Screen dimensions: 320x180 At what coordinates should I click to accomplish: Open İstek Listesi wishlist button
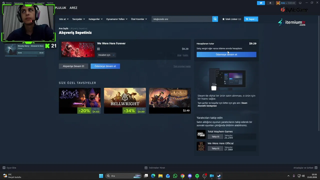231,19
